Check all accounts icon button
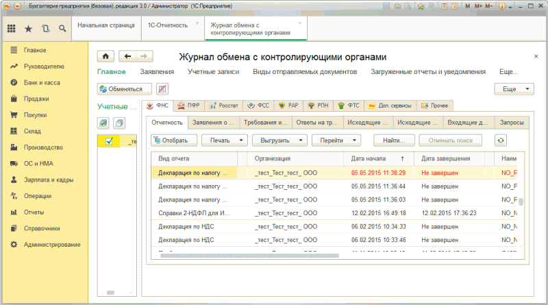 pos(103,123)
